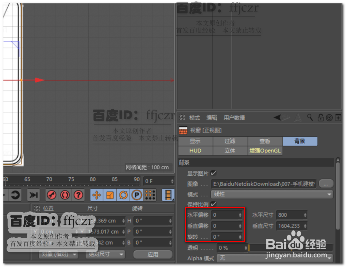This screenshot has width=346, height=267.
Task: Toggle the 显示图片 checkbox
Action: 213,173
